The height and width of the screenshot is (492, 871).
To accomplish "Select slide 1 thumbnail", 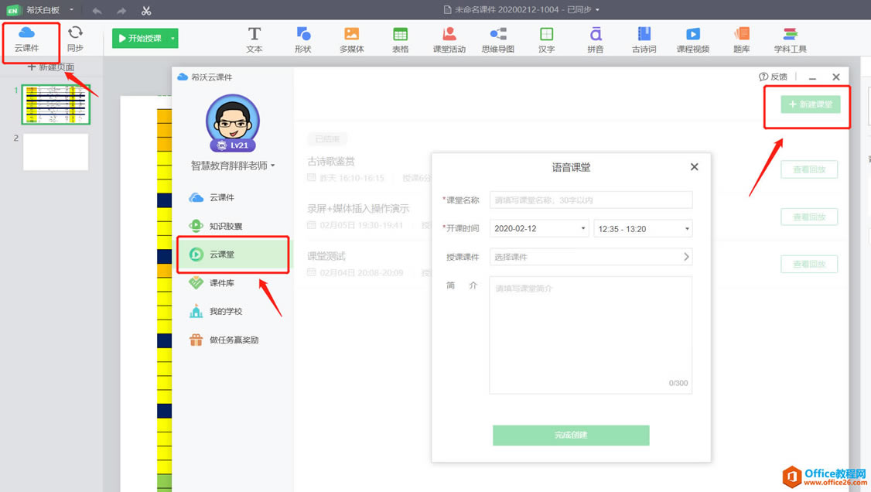I will point(56,104).
